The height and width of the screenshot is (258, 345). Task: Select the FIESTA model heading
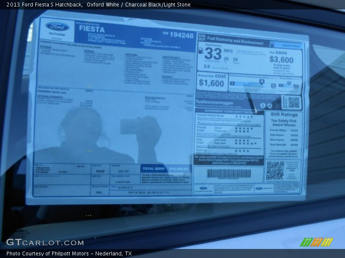(x=92, y=29)
